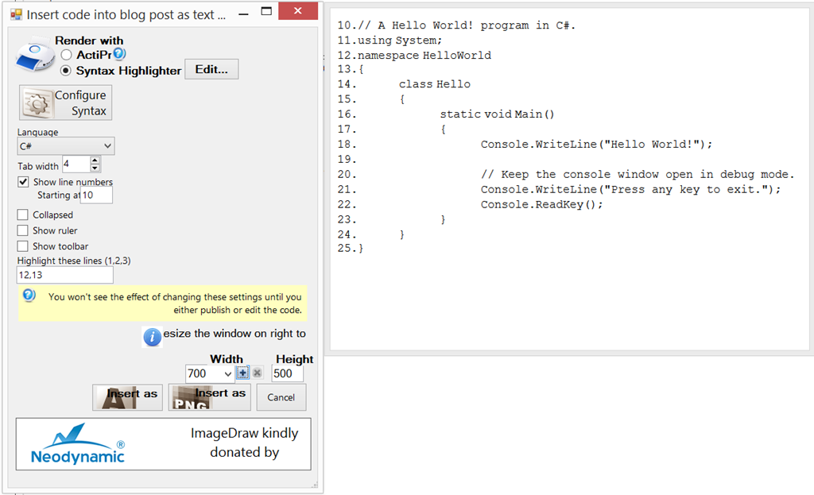Increase Tab width with up arrow
The width and height of the screenshot is (814, 495).
95,160
